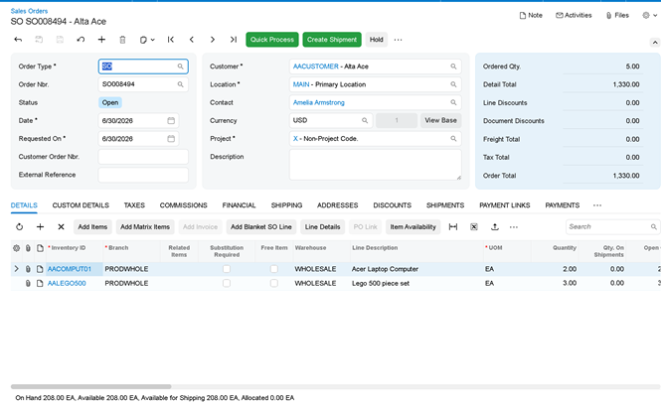Open the Order Type lookup
661x402 pixels.
[x=181, y=67]
